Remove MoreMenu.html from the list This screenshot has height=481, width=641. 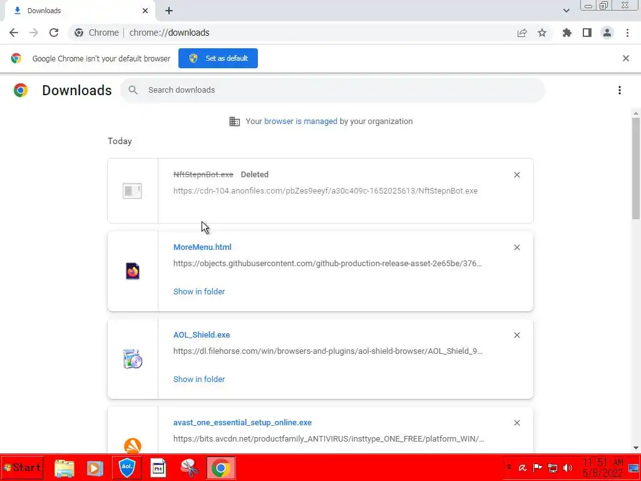(516, 247)
